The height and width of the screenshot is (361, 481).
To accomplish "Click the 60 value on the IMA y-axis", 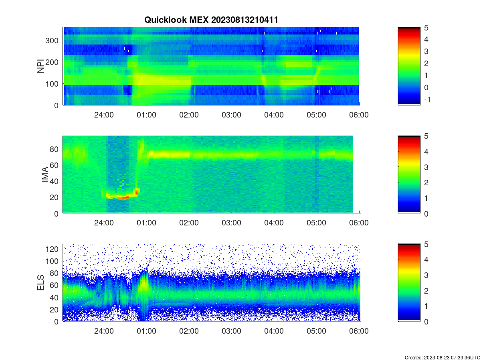I will click(x=55, y=165).
